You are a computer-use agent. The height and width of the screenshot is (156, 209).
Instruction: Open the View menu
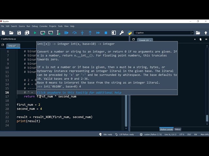tap(66, 26)
